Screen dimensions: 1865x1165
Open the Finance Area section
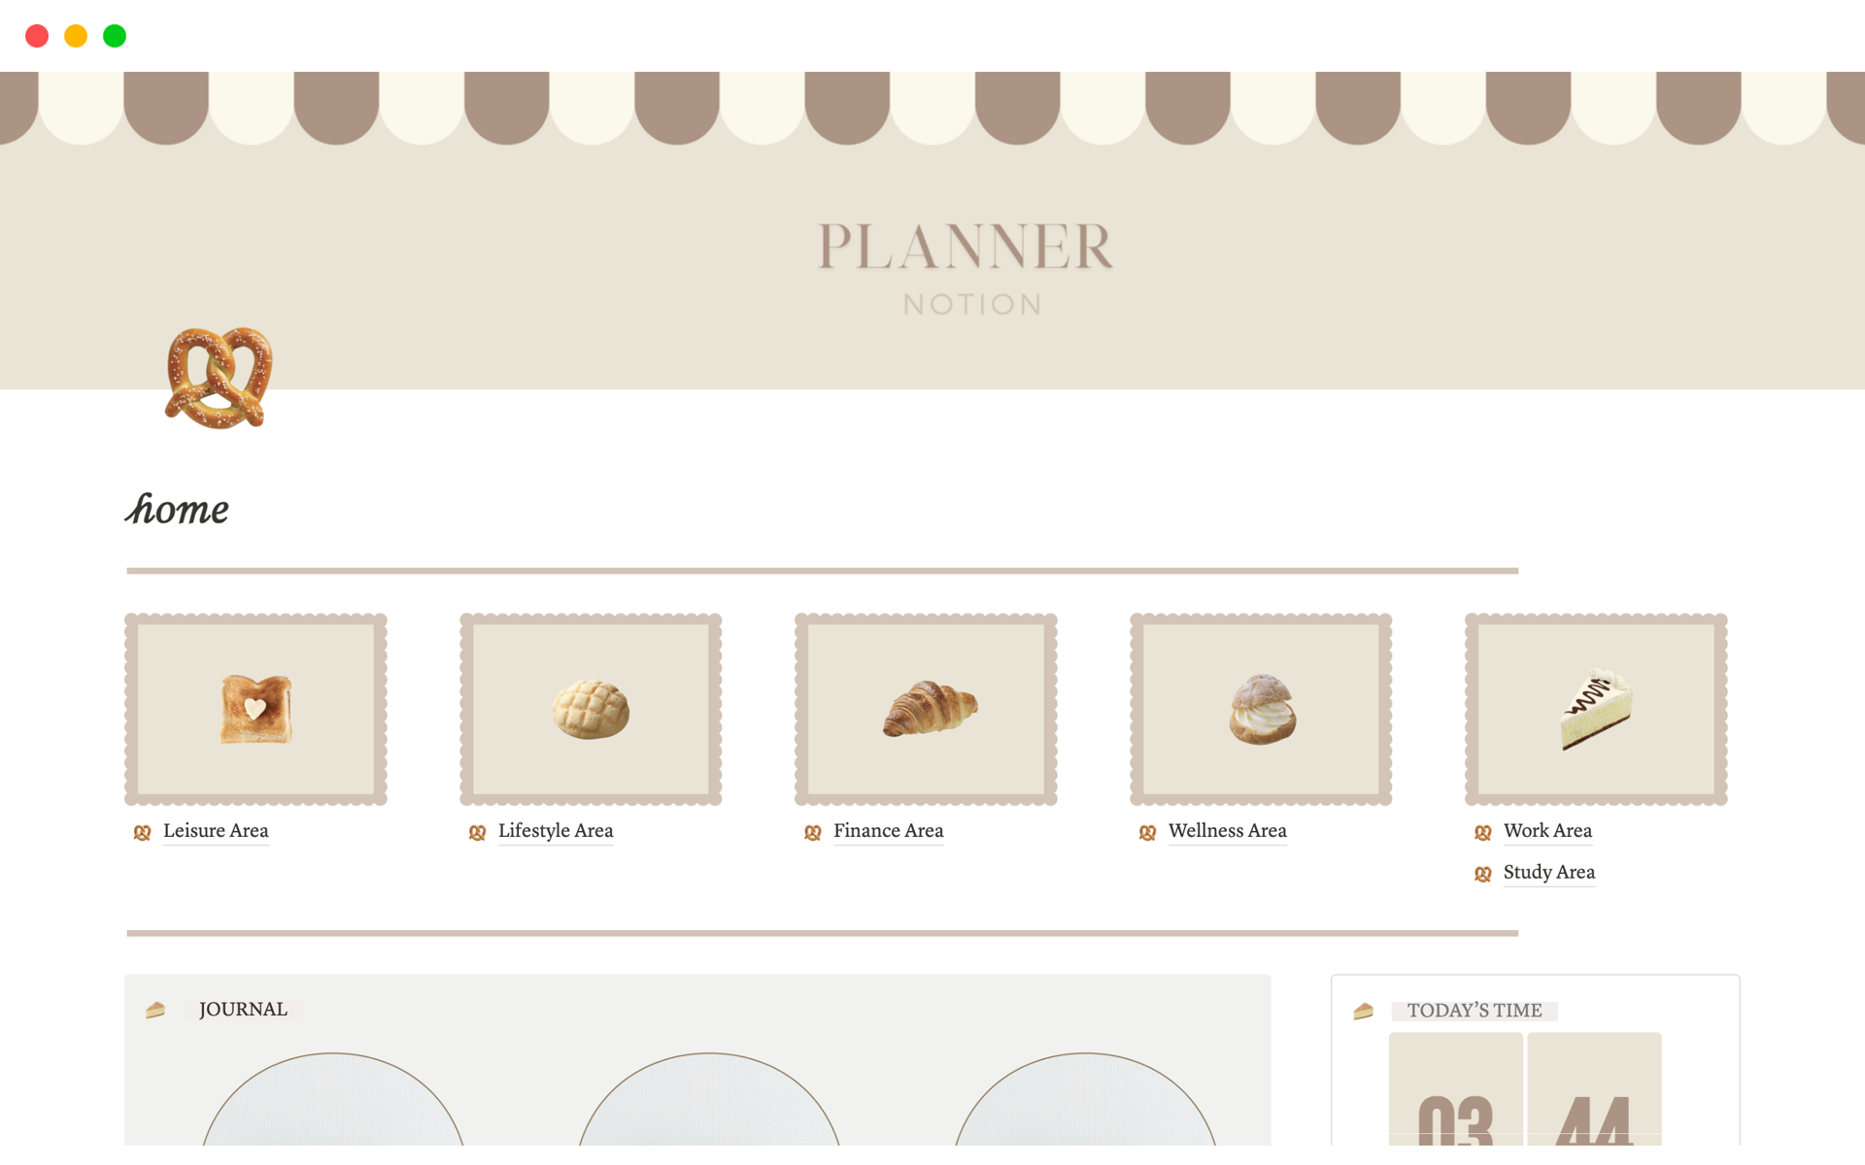coord(889,831)
